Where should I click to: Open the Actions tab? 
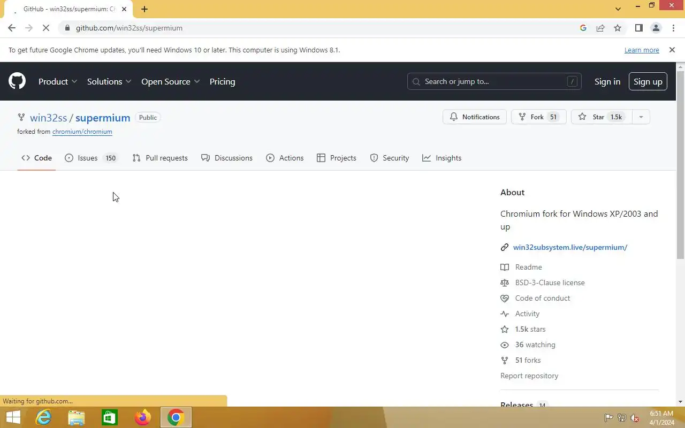click(x=285, y=158)
